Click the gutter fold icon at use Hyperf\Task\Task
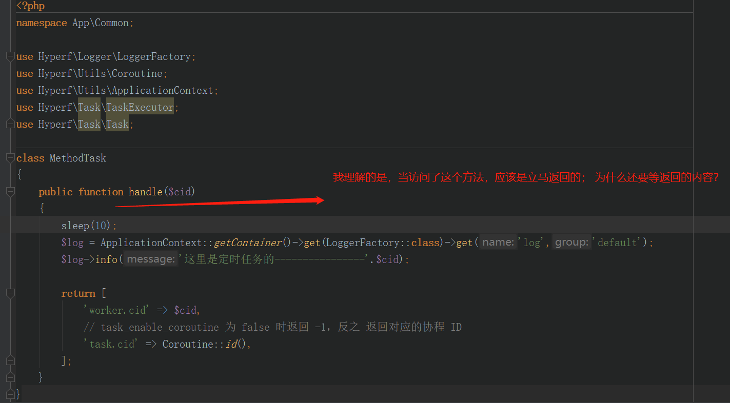The height and width of the screenshot is (403, 730). (10, 124)
